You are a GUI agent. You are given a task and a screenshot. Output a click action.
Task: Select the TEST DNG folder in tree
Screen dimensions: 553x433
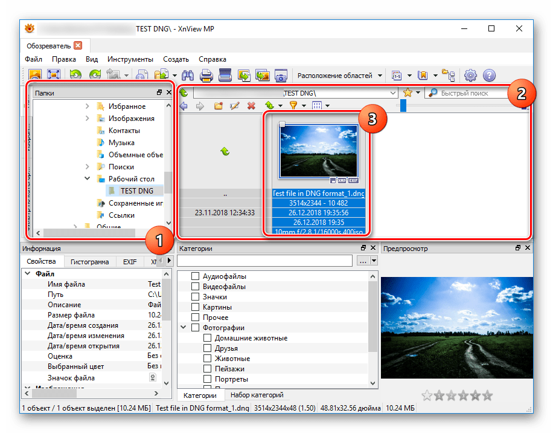pos(136,191)
